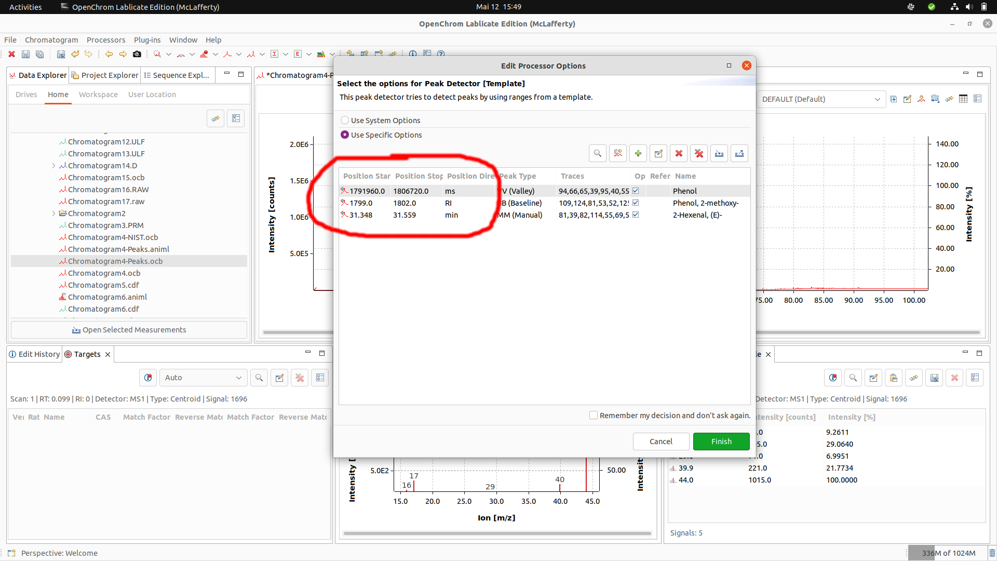Delete all entries using the double red X icon
Viewport: 997px width, 561px height.
click(x=698, y=153)
